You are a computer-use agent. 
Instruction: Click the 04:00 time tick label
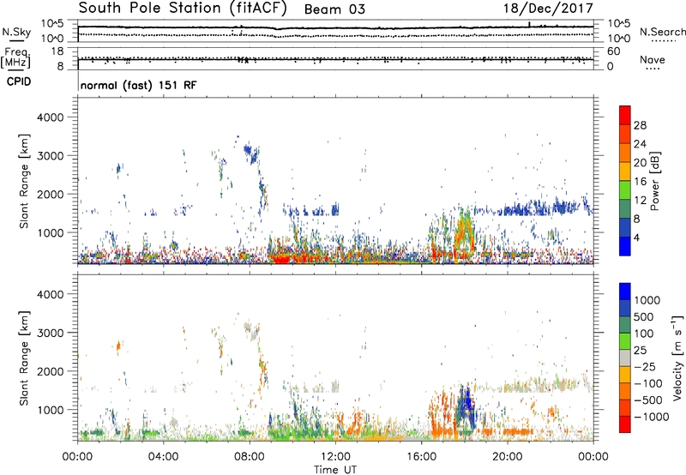tap(163, 456)
